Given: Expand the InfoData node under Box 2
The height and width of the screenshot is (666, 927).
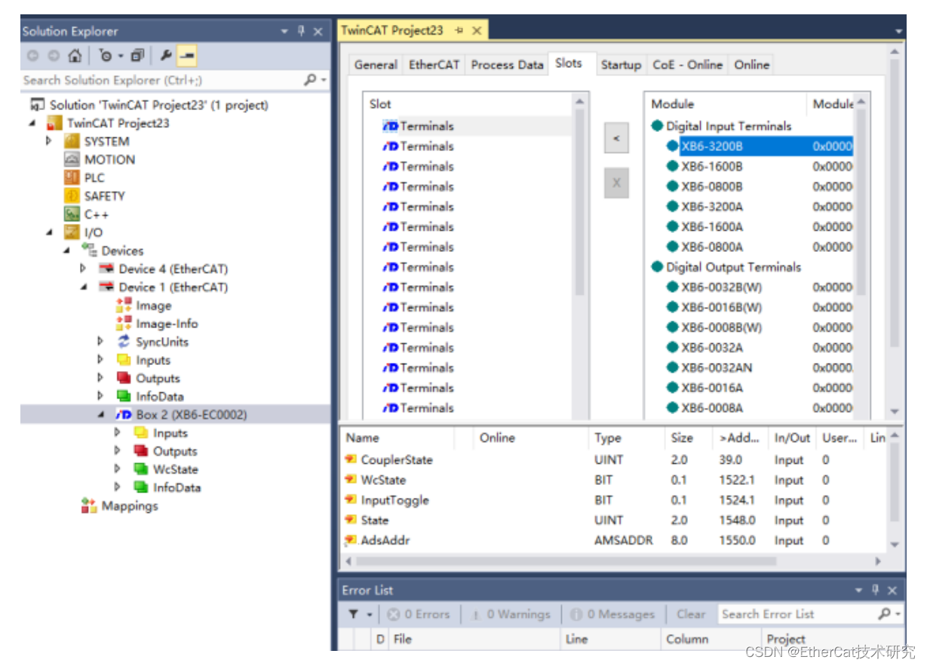Looking at the screenshot, I should click(118, 487).
